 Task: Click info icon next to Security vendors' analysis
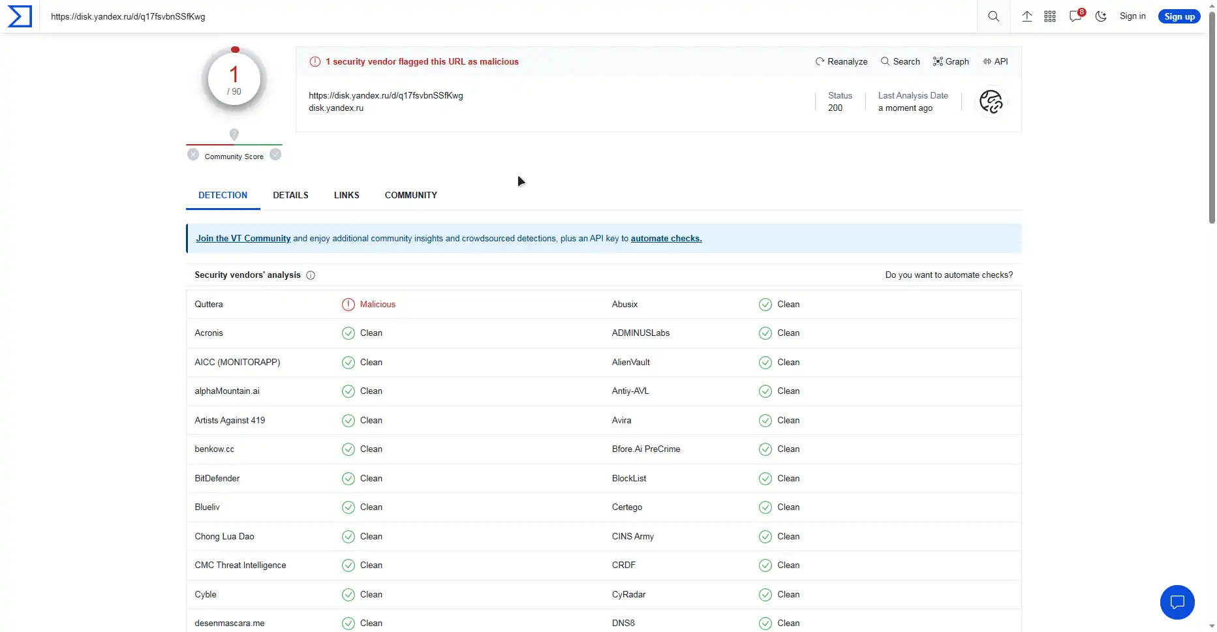click(311, 275)
